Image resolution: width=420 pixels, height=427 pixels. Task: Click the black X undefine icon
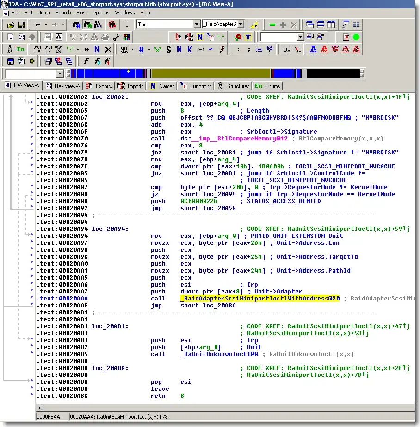coord(108,49)
